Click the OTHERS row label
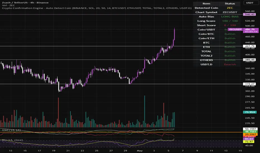Image resolution: width=260 pixels, height=153 pixels. click(x=206, y=60)
